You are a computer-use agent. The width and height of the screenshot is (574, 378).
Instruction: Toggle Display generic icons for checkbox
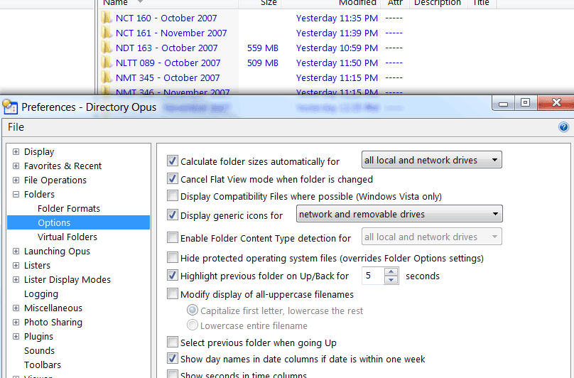click(173, 215)
